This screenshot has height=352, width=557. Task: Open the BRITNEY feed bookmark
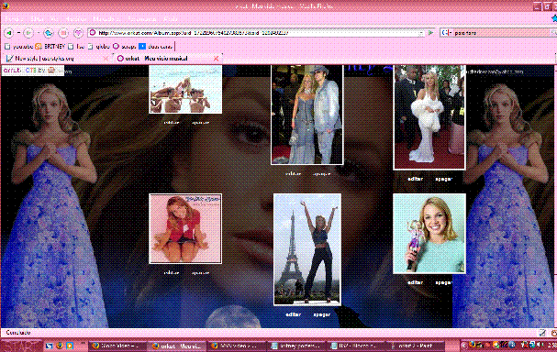(x=50, y=47)
